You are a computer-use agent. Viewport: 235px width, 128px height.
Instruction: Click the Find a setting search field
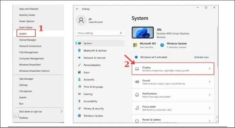coord(100,33)
